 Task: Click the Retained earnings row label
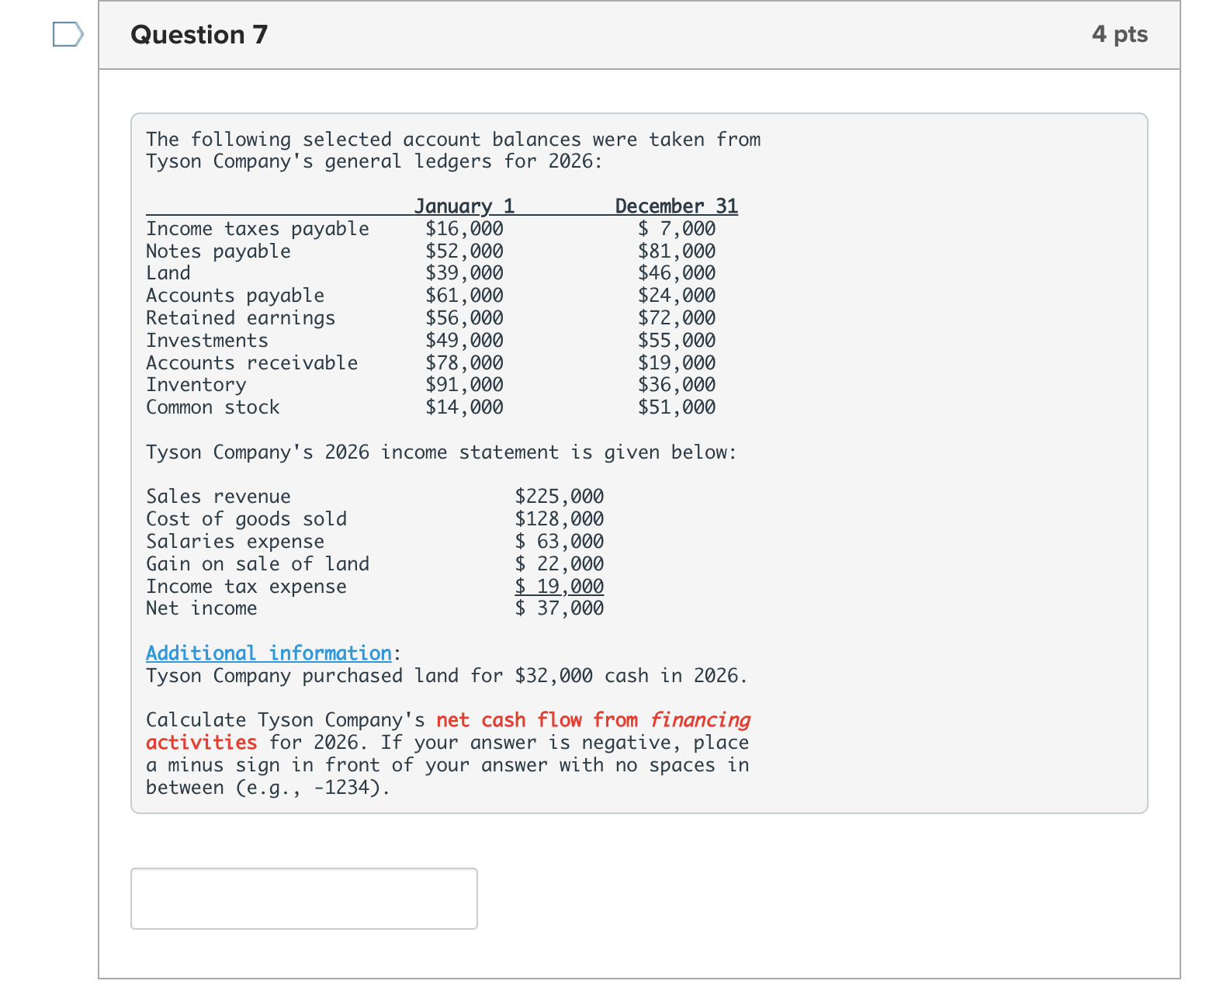coord(241,318)
